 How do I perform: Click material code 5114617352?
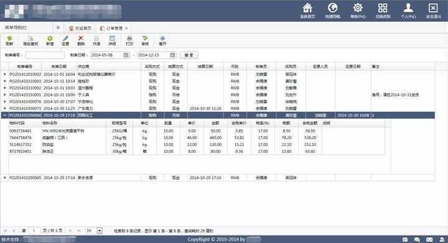(21, 145)
